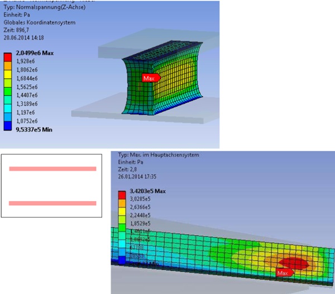Click legend value '3,0285e5'

(140, 199)
